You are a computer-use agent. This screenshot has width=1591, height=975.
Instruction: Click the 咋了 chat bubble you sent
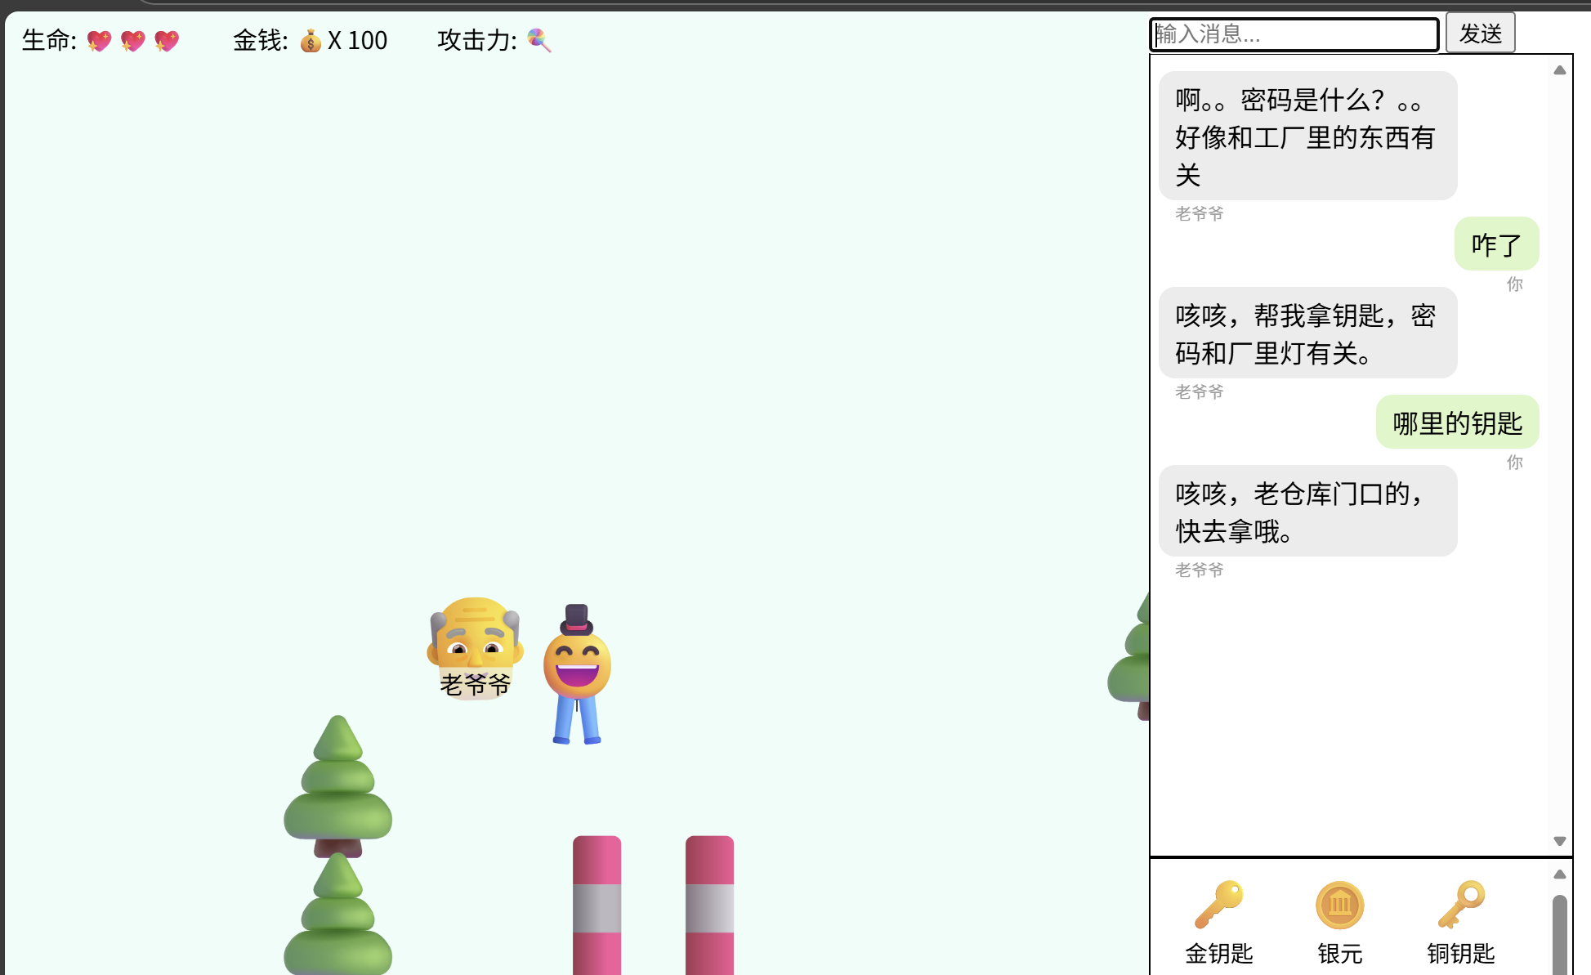click(x=1496, y=244)
